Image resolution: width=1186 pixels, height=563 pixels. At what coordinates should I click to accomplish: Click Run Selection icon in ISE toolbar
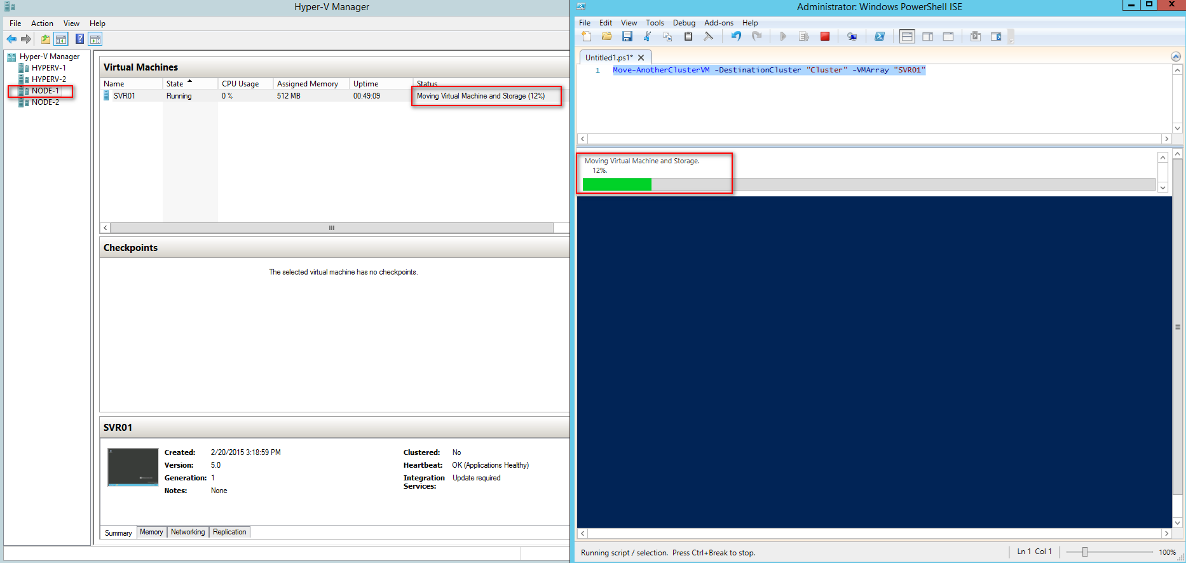pyautogui.click(x=804, y=36)
